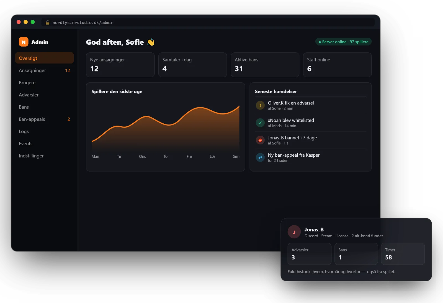Click the Advarsler tile in Jonas_B card
This screenshot has width=443, height=303.
[x=309, y=254]
